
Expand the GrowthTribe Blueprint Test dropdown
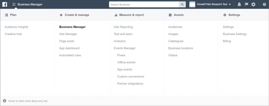click(x=230, y=4)
